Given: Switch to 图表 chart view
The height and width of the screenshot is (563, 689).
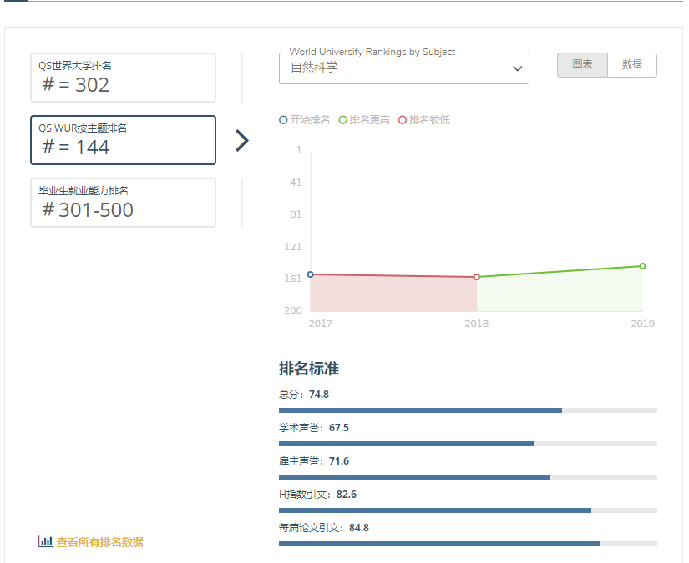Looking at the screenshot, I should pos(582,65).
